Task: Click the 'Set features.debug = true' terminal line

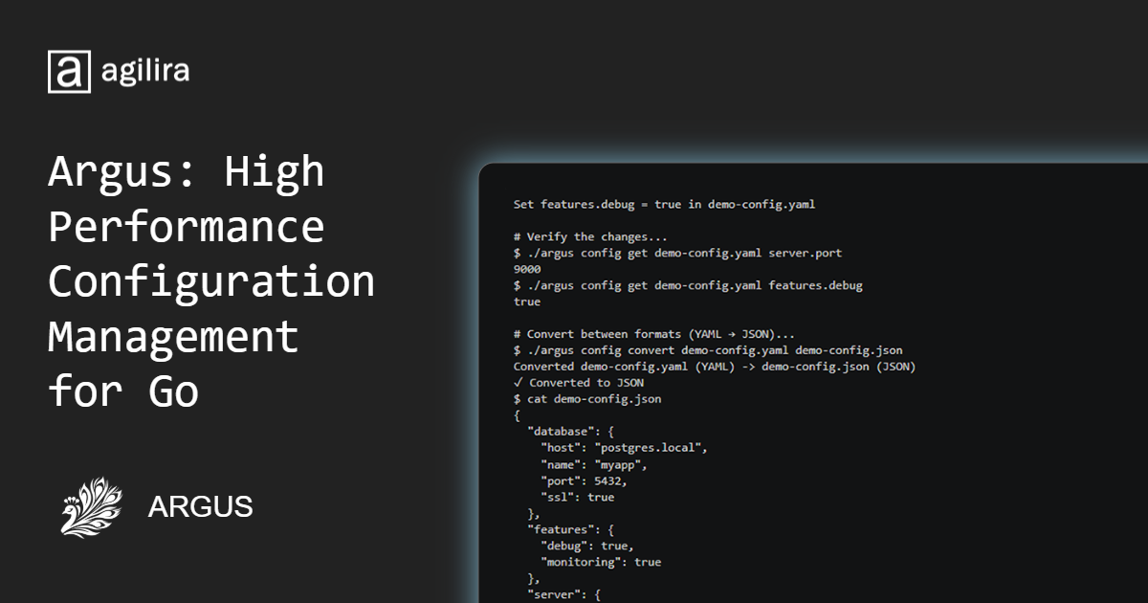Action: point(664,204)
